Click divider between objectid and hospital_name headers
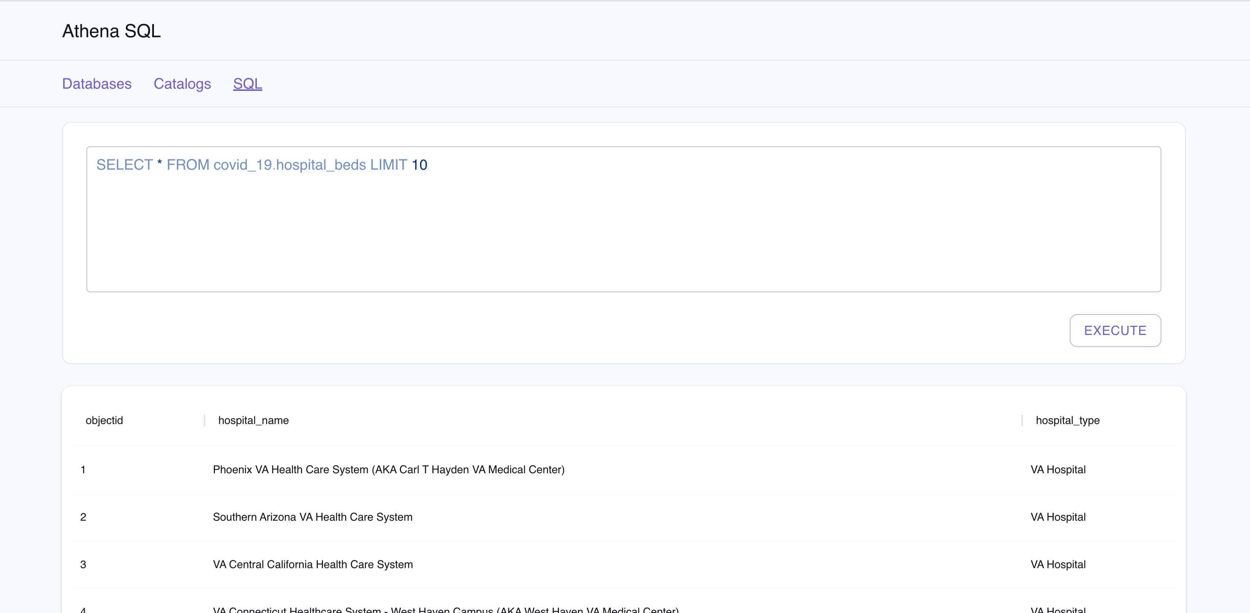Image resolution: width=1250 pixels, height=613 pixels. coord(204,420)
